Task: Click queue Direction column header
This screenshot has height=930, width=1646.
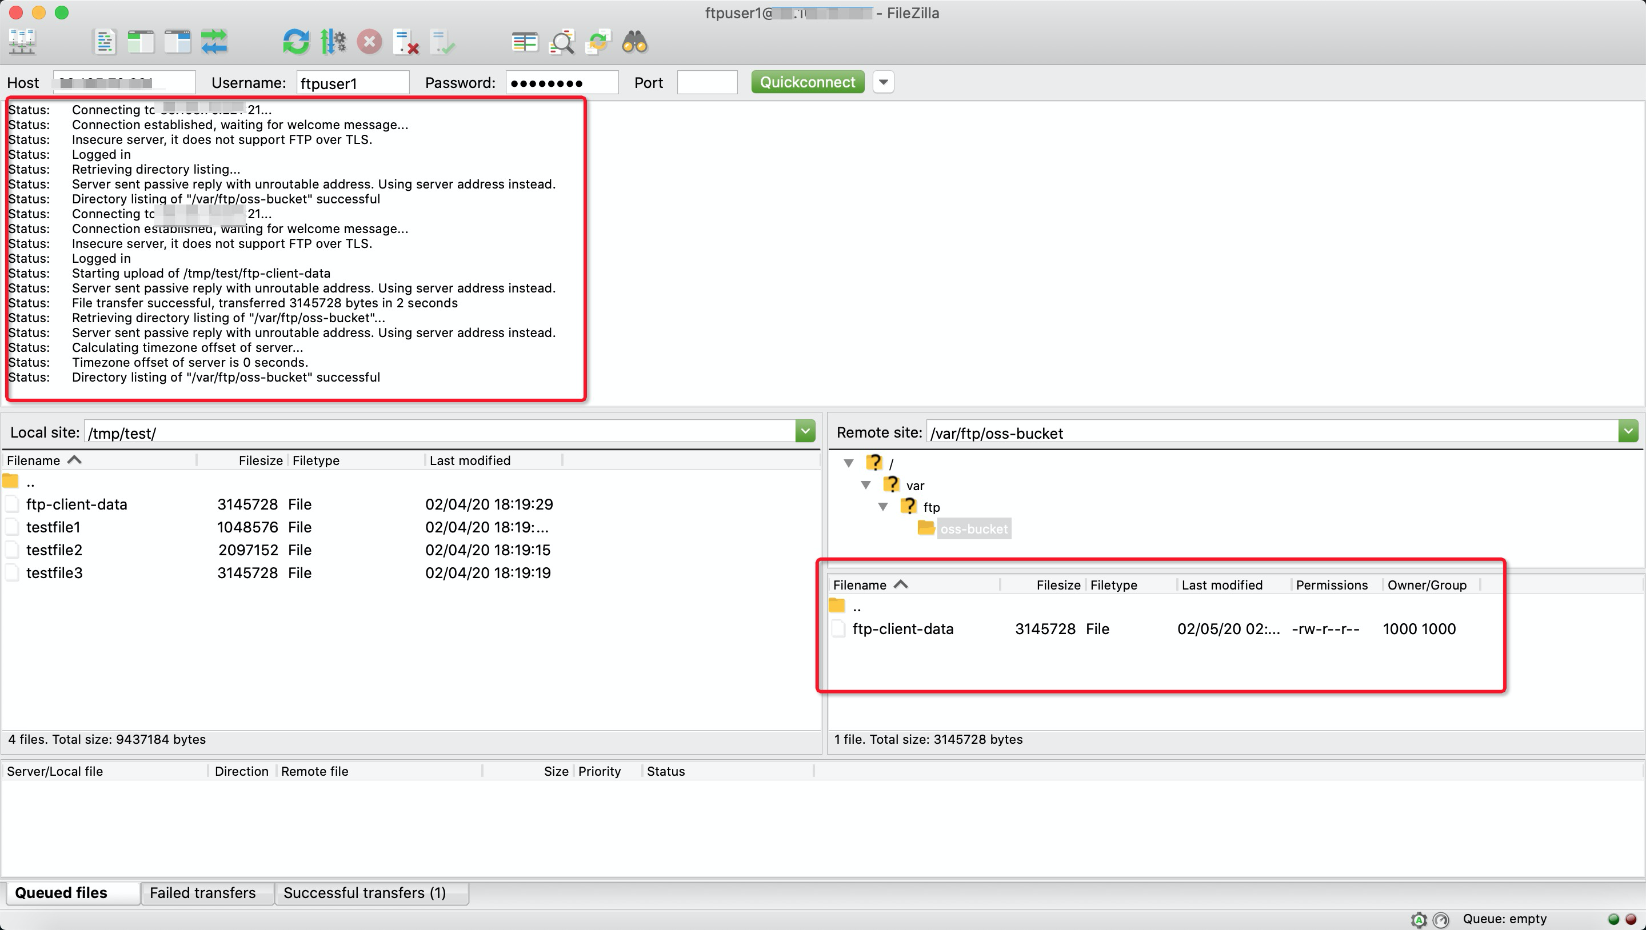Action: [x=242, y=771]
